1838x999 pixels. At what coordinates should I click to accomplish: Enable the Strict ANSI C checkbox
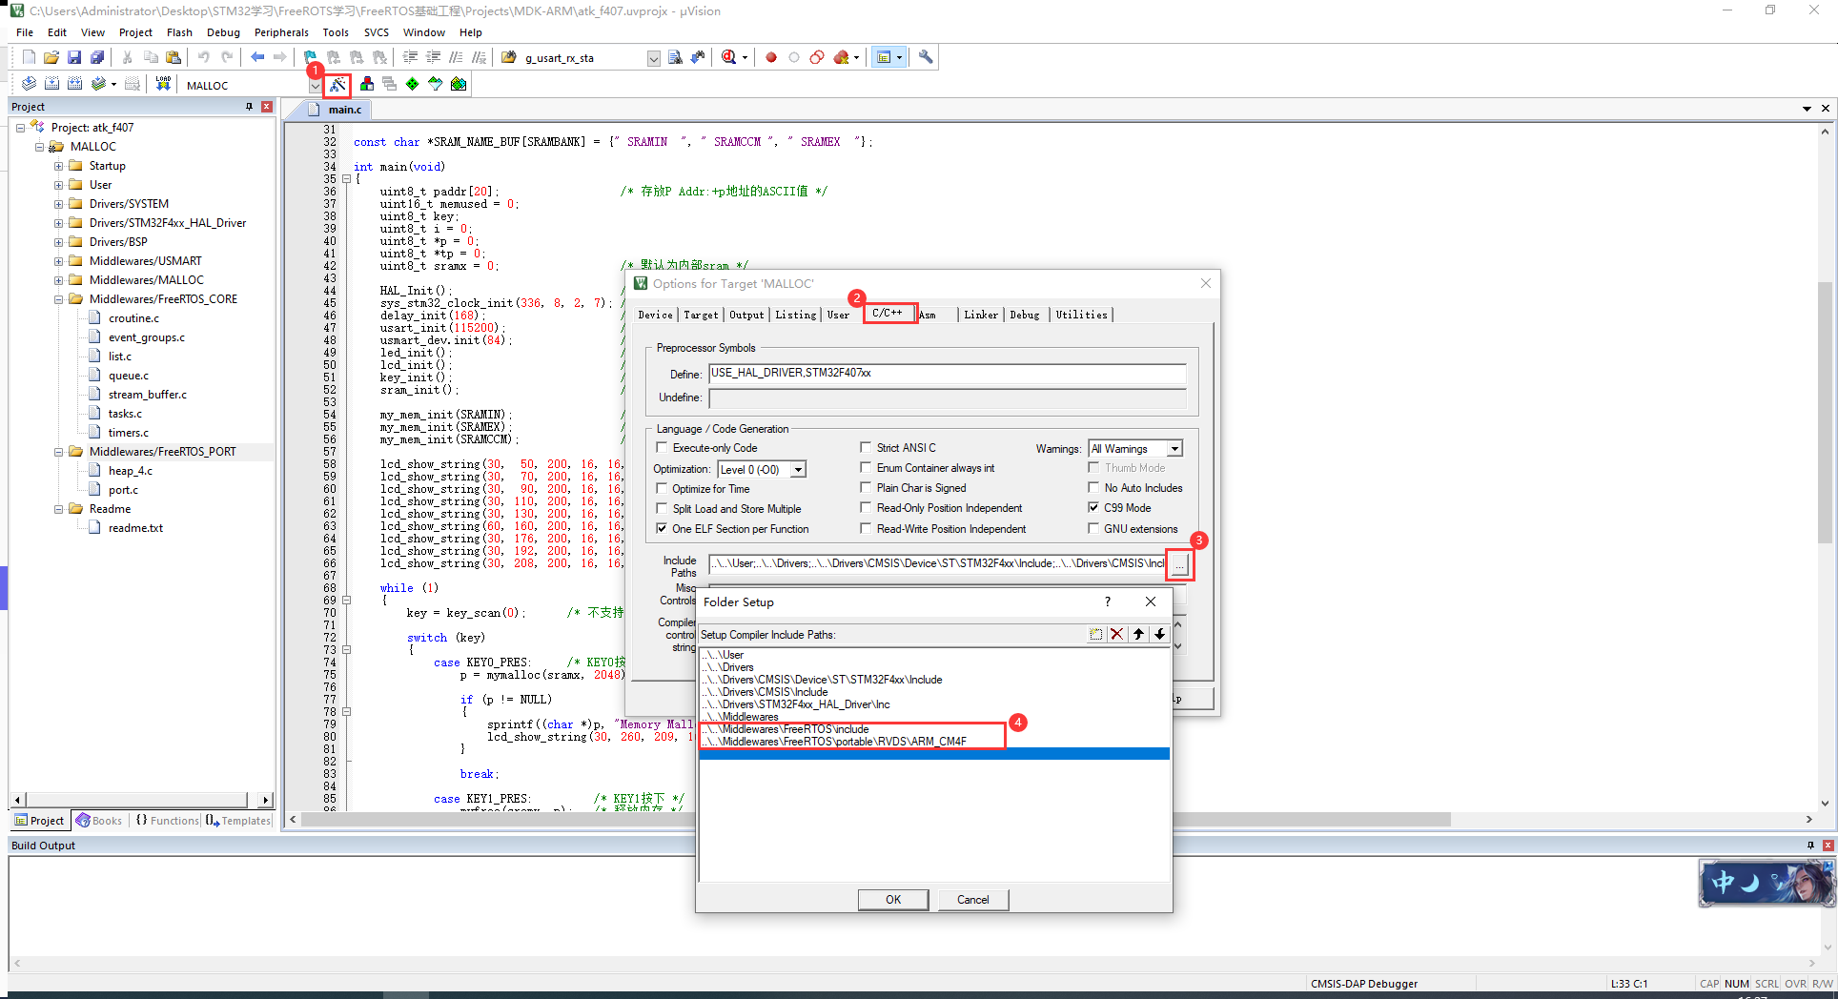tap(866, 447)
